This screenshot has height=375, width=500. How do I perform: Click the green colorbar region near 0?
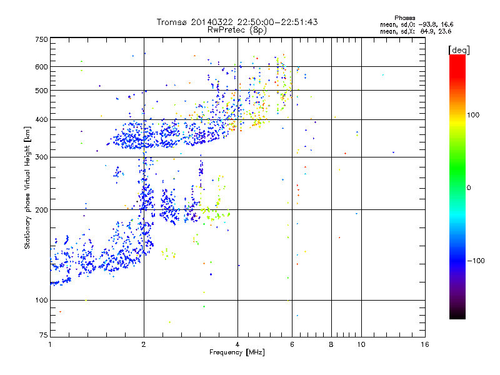457,187
